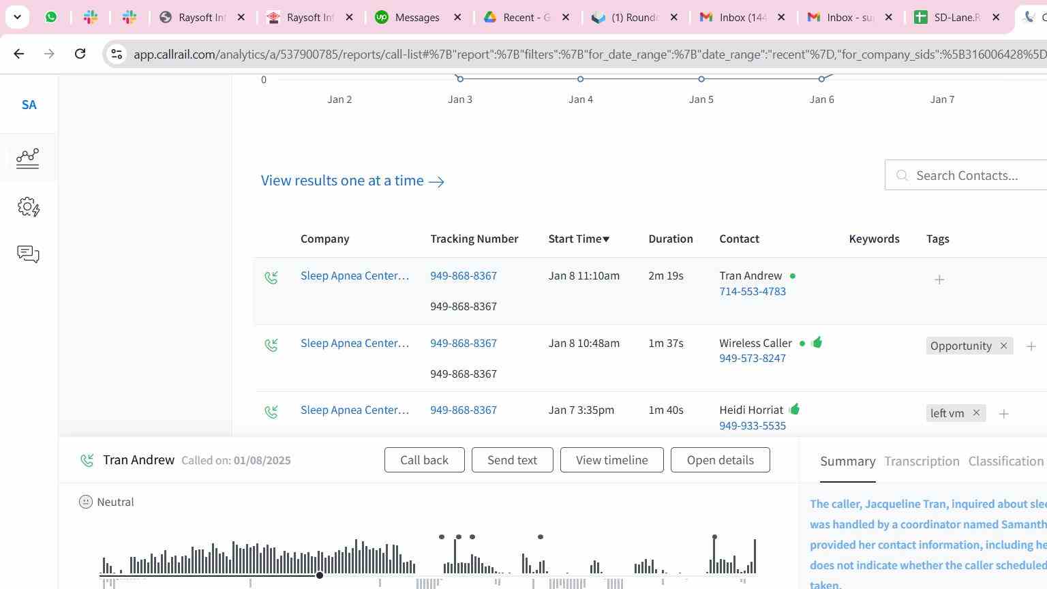
Task: Click the Send text button
Action: pos(512,460)
